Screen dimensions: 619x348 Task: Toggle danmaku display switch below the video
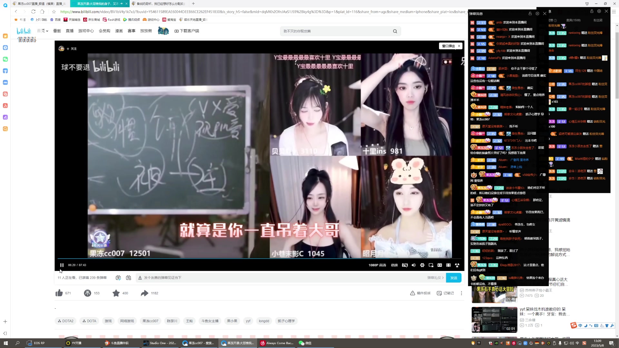click(118, 278)
